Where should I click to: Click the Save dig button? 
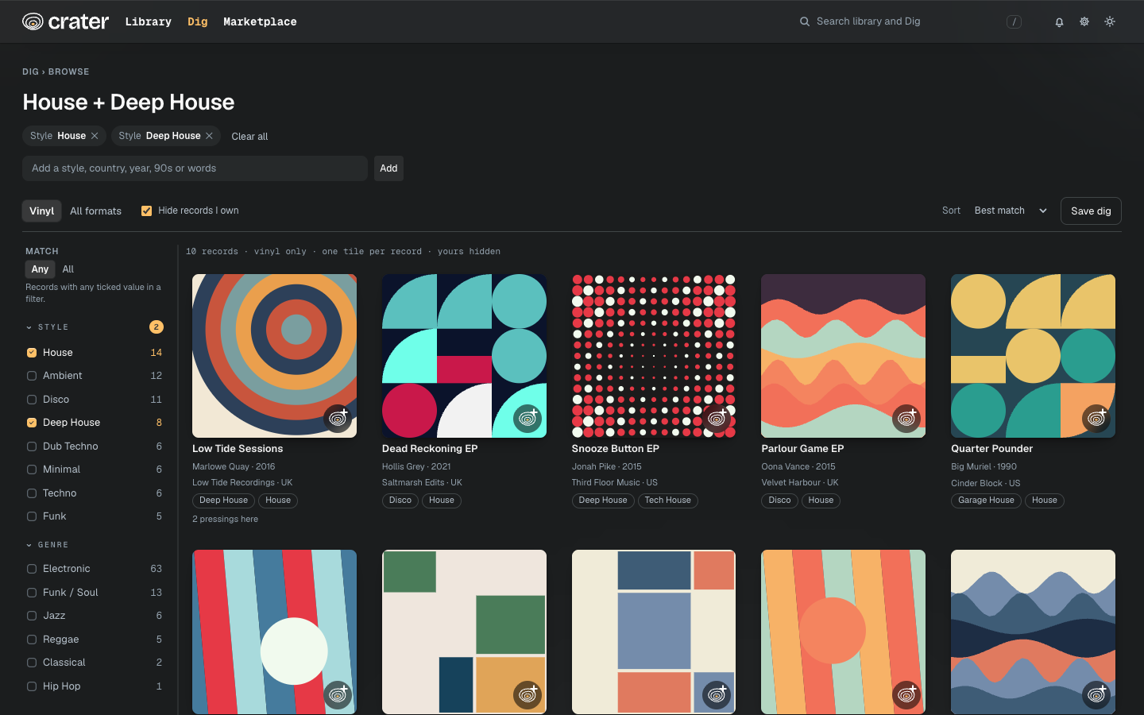tap(1091, 211)
